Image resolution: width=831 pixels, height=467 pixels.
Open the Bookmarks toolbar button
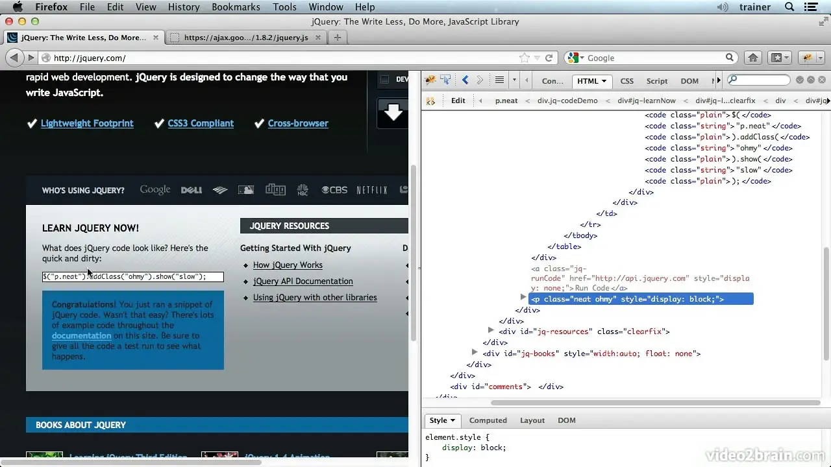point(780,58)
